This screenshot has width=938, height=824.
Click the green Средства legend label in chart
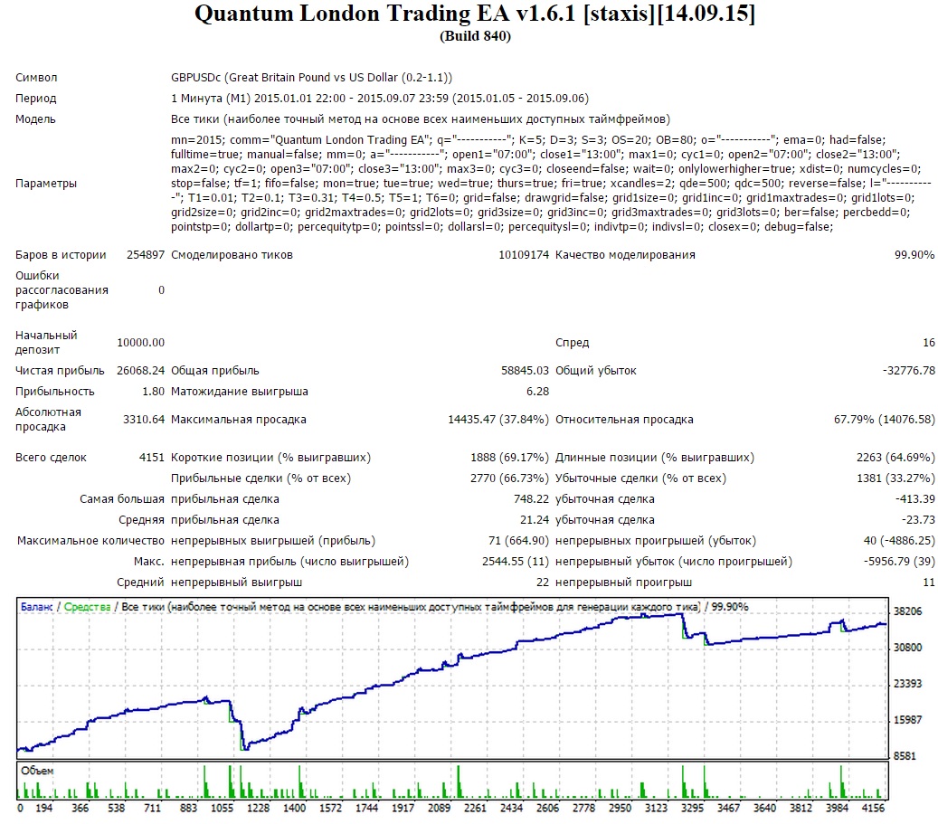click(88, 607)
